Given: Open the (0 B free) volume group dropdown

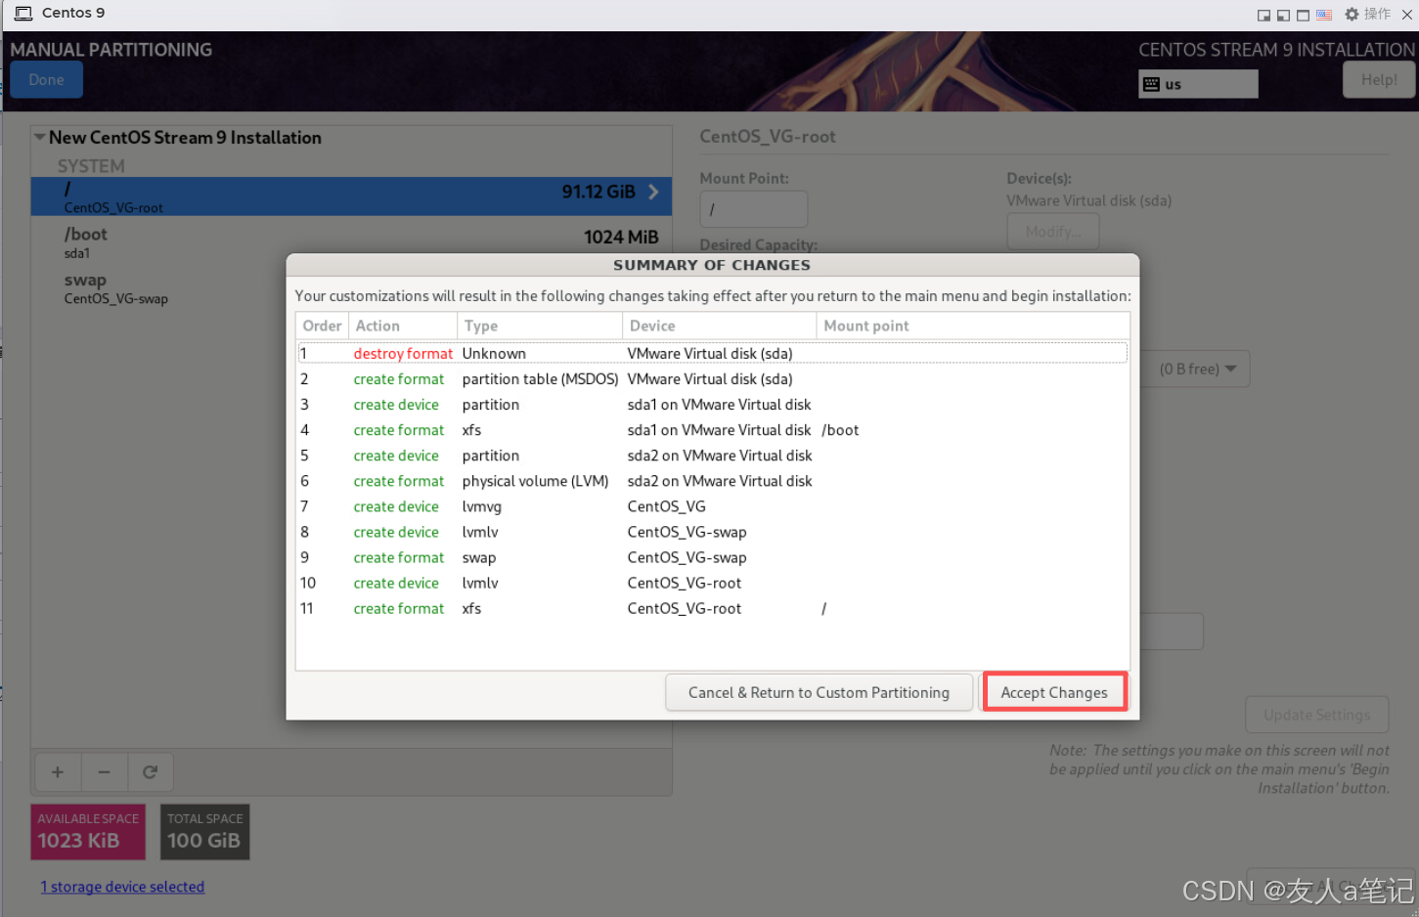Looking at the screenshot, I should click(x=1197, y=369).
